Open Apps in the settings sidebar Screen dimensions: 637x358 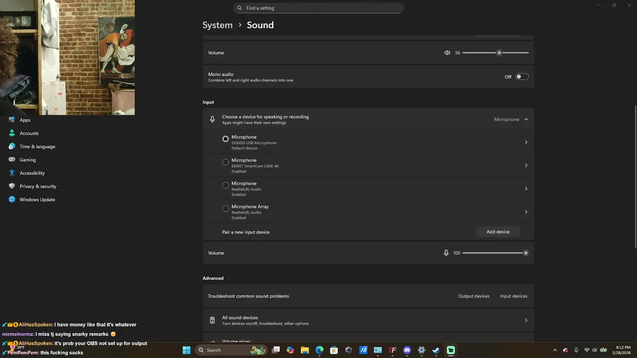pyautogui.click(x=25, y=120)
